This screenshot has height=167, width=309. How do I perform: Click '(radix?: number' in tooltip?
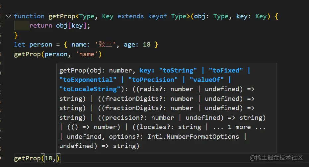coord(165,89)
